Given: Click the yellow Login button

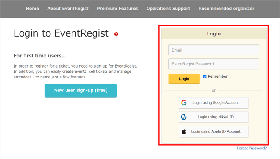Looking at the screenshot, I should [184, 79].
